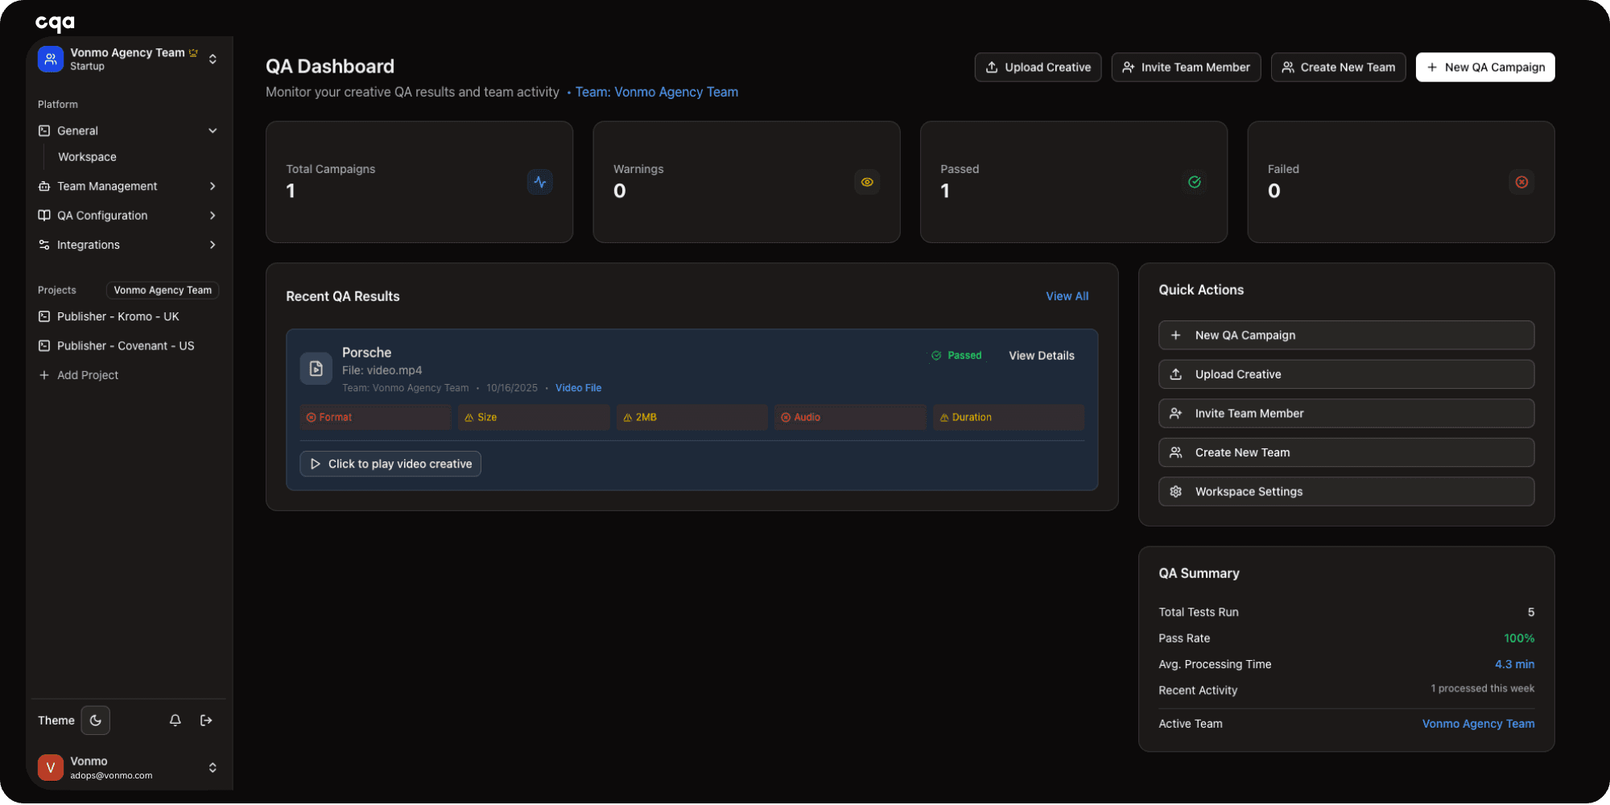
Task: Click the Workspace Settings gear icon
Action: pyautogui.click(x=1175, y=492)
